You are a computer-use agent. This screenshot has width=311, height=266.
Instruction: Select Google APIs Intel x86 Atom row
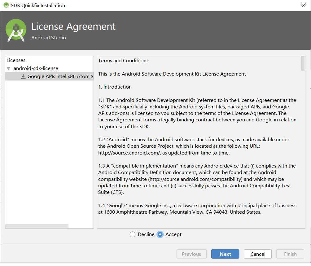[49, 76]
